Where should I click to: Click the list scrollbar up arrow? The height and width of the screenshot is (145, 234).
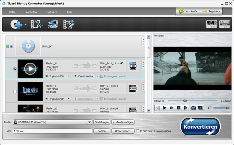tap(149, 37)
